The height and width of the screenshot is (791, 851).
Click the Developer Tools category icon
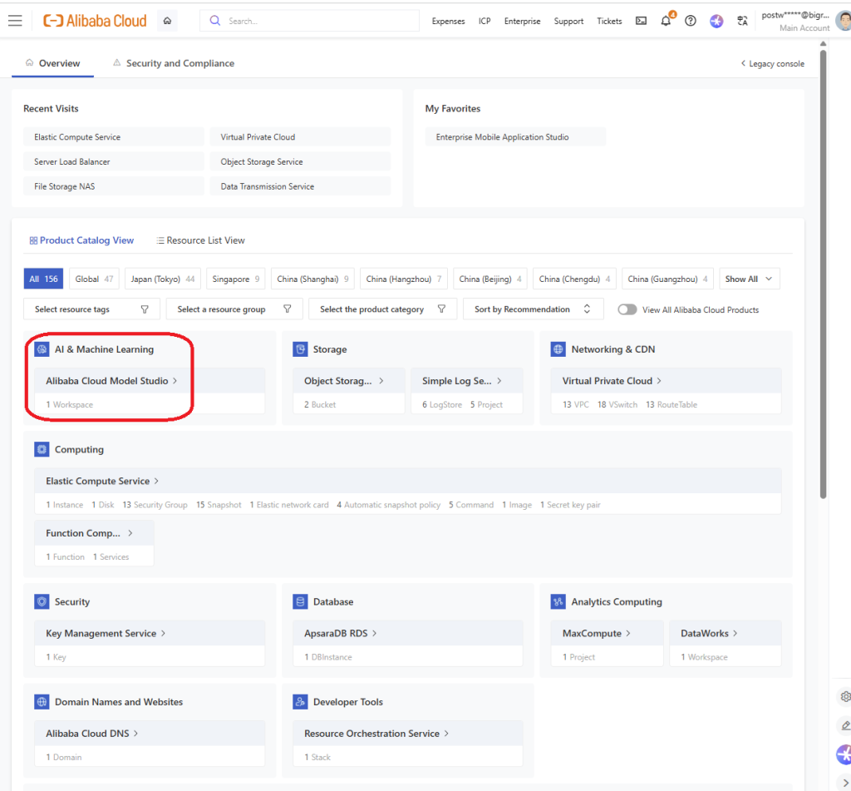coord(300,701)
